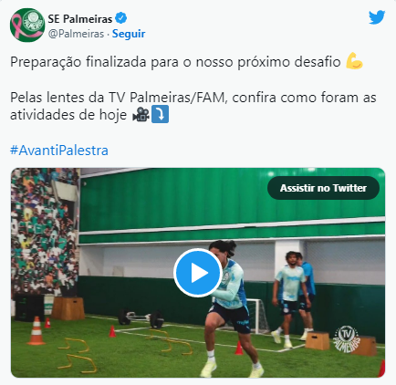This screenshot has width=396, height=385.
Task: Click the barbell on the turf
Action: tap(141, 317)
